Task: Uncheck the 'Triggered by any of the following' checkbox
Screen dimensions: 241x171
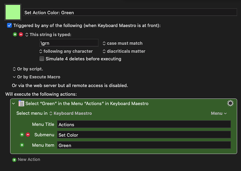Action: click(x=9, y=25)
